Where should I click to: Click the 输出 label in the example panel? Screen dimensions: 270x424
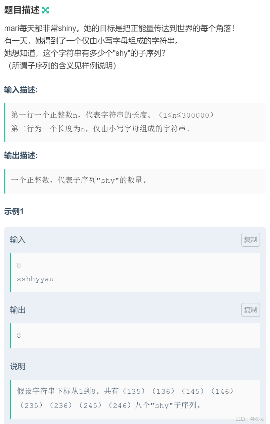point(18,310)
